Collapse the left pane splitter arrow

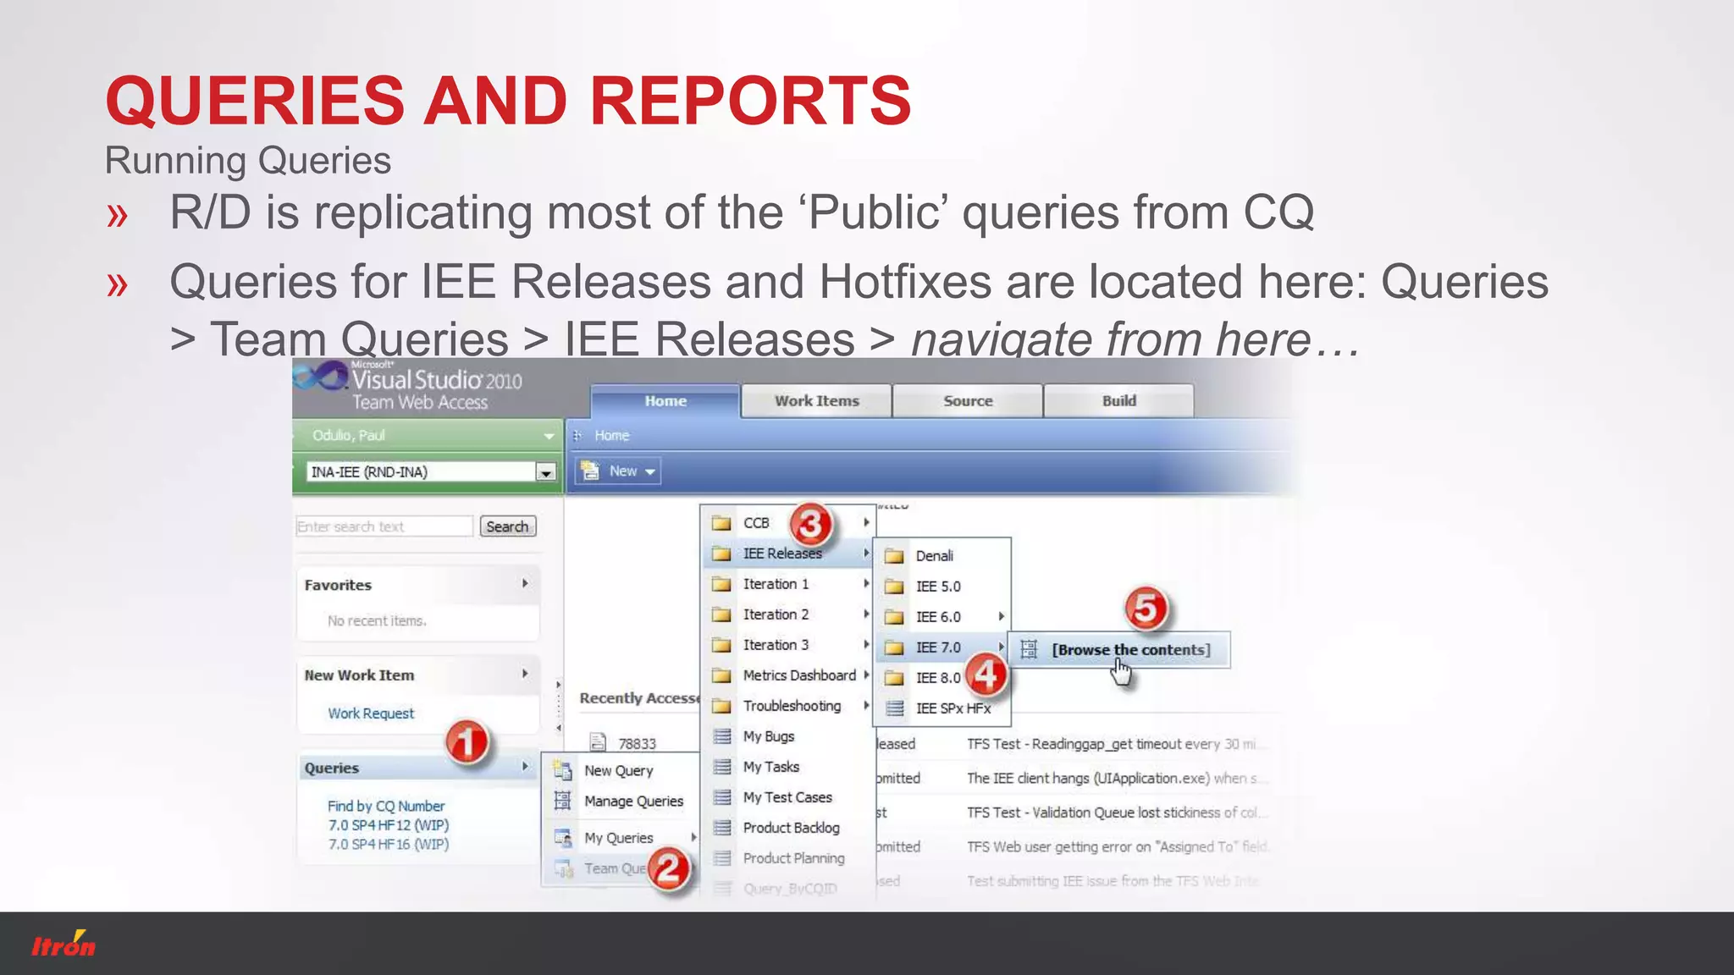[559, 728]
